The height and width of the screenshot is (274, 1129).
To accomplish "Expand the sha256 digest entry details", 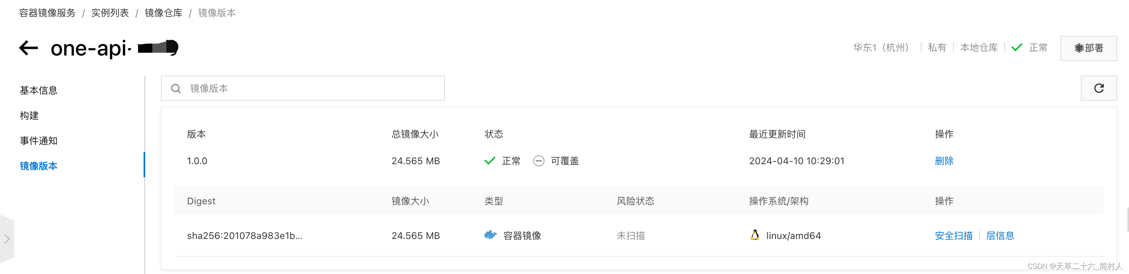I will click(244, 235).
